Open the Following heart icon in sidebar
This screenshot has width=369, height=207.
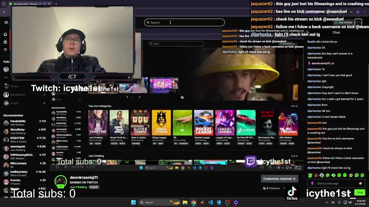tap(5, 49)
